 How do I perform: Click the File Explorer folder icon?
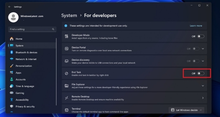tap(66, 86)
